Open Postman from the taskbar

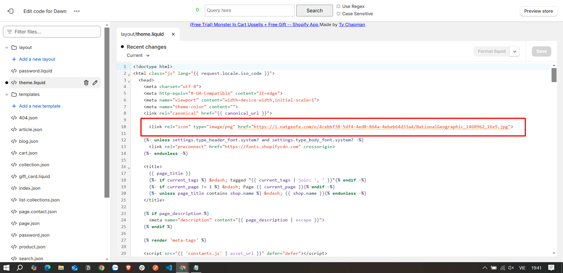click(155, 268)
